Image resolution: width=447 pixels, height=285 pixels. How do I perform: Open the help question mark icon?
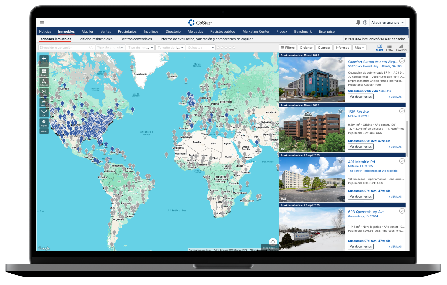pyautogui.click(x=365, y=23)
